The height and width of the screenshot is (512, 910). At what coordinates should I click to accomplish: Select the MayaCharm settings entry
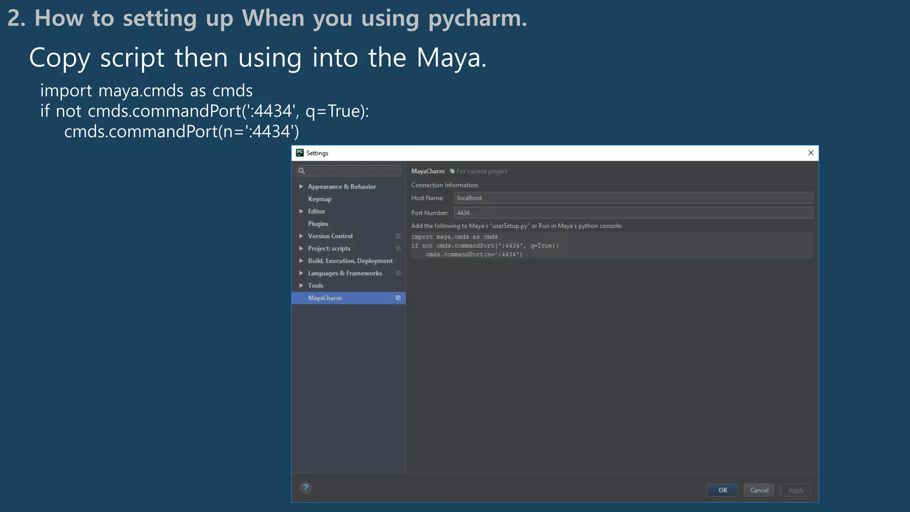348,298
